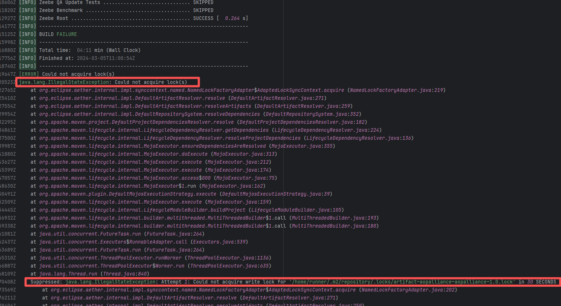This screenshot has width=561, height=306.
Task: Click the LifecycleDependencyResolver.java:136 reference
Action: tap(359, 138)
